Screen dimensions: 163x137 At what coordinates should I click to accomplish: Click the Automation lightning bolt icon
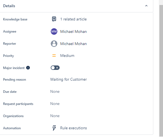(54, 128)
